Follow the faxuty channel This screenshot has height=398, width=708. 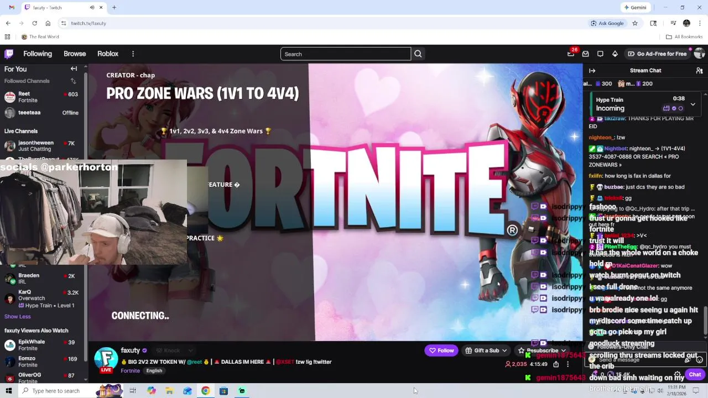coord(441,350)
